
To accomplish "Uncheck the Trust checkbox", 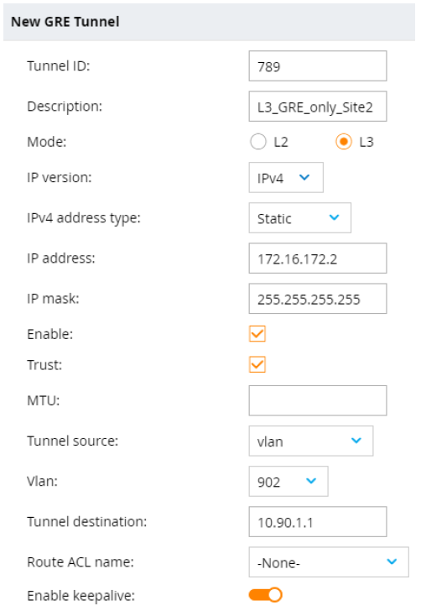I will (x=257, y=364).
